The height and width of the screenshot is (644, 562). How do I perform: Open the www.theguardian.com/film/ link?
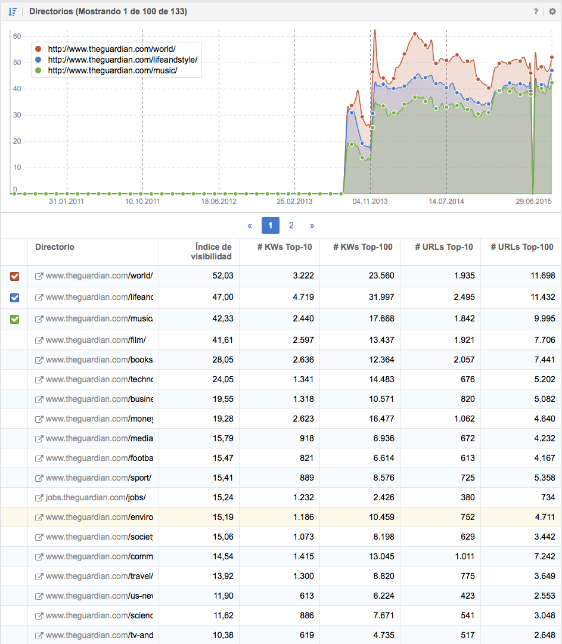(x=95, y=340)
